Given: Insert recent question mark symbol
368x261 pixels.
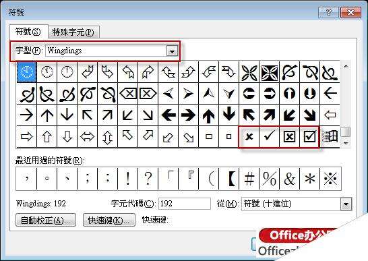Looking at the screenshot, I should [148, 179].
